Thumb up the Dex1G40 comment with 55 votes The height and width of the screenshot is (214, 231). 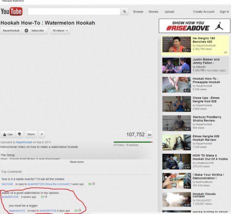coord(93,184)
